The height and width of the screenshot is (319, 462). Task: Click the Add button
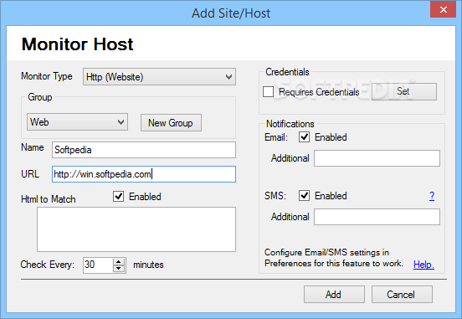click(334, 294)
